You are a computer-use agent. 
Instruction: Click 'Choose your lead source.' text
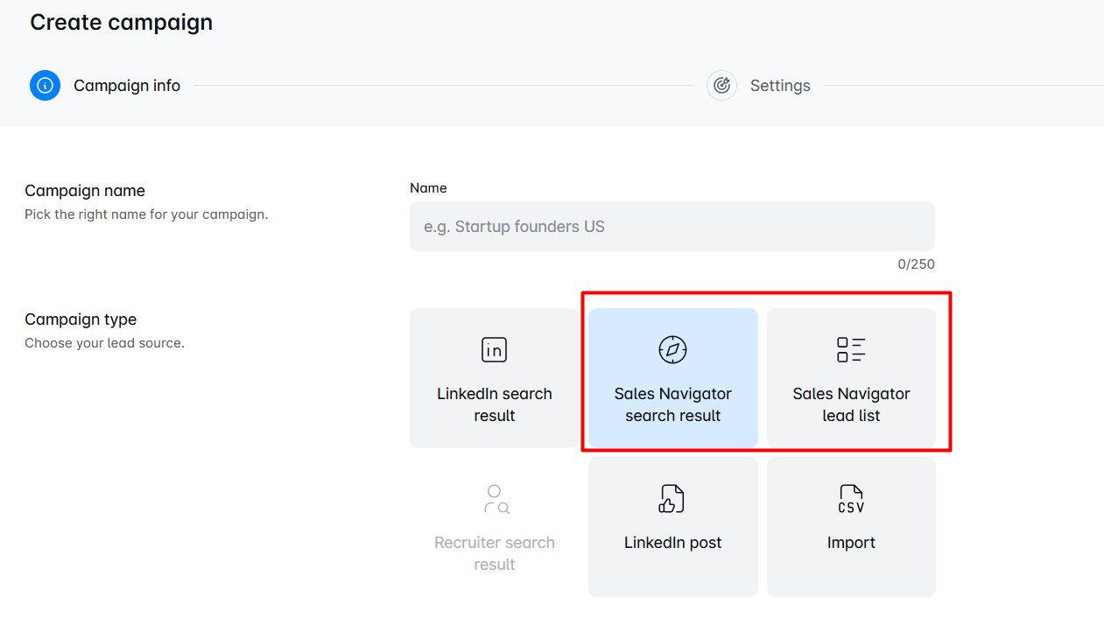coord(104,343)
